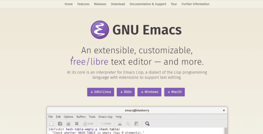Click the Paste clipboard icon
Screen dimensions: 263x134
[x=137, y=124]
